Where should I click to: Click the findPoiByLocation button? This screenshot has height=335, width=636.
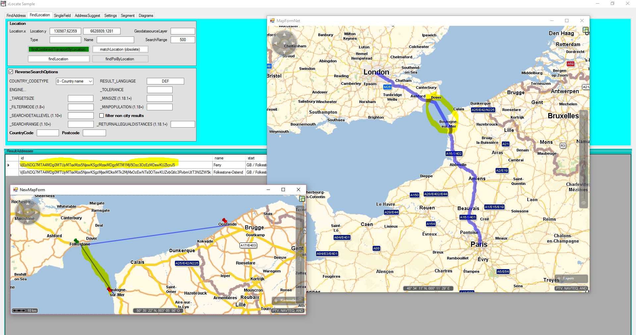pyautogui.click(x=120, y=59)
